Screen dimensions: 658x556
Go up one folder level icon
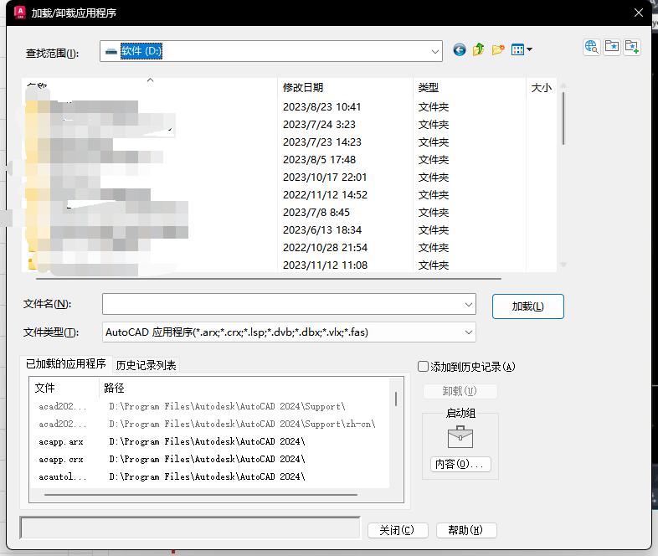point(478,50)
